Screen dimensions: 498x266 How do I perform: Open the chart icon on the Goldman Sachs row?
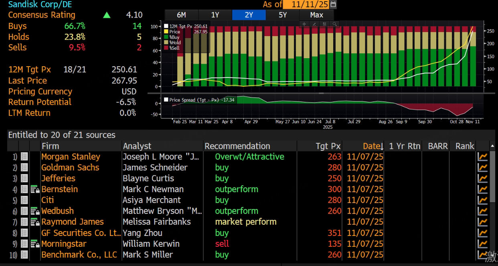coord(482,168)
